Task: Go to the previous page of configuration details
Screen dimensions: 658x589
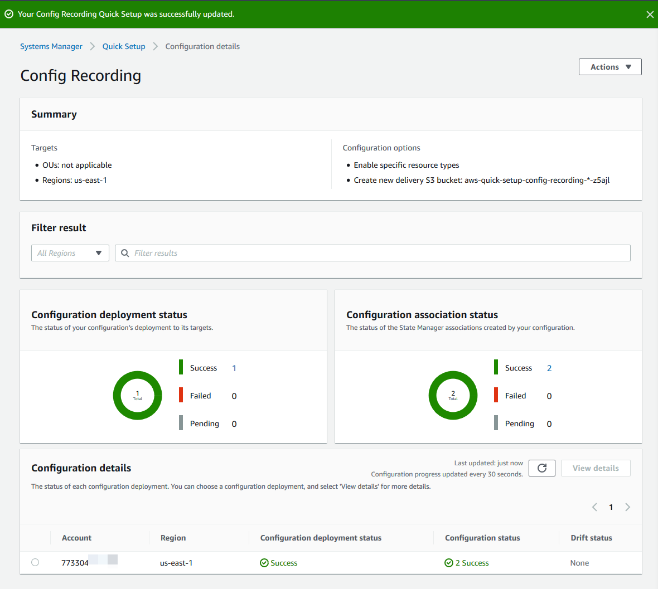Action: click(x=594, y=507)
